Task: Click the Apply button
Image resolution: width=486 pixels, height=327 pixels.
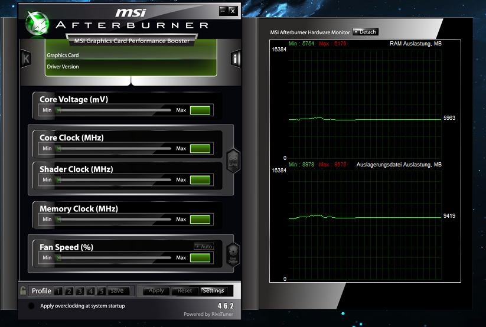Action: click(156, 291)
